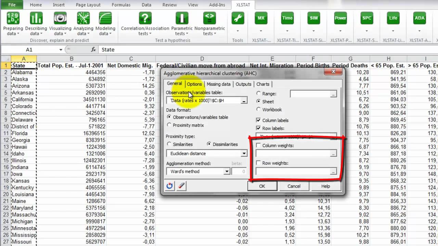The width and height of the screenshot is (438, 246).
Task: Select the Proximity matrix radio button
Action: click(169, 125)
